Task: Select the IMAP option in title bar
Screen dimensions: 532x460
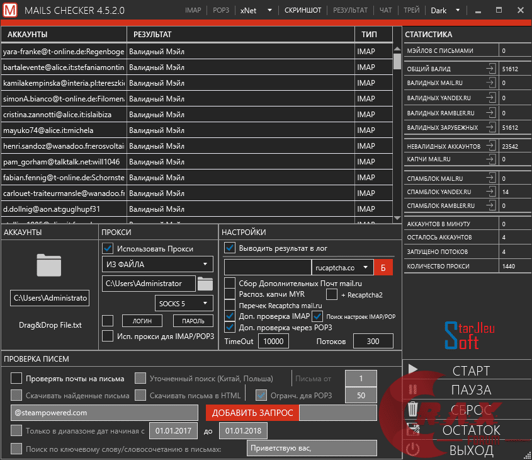Action: 193,11
